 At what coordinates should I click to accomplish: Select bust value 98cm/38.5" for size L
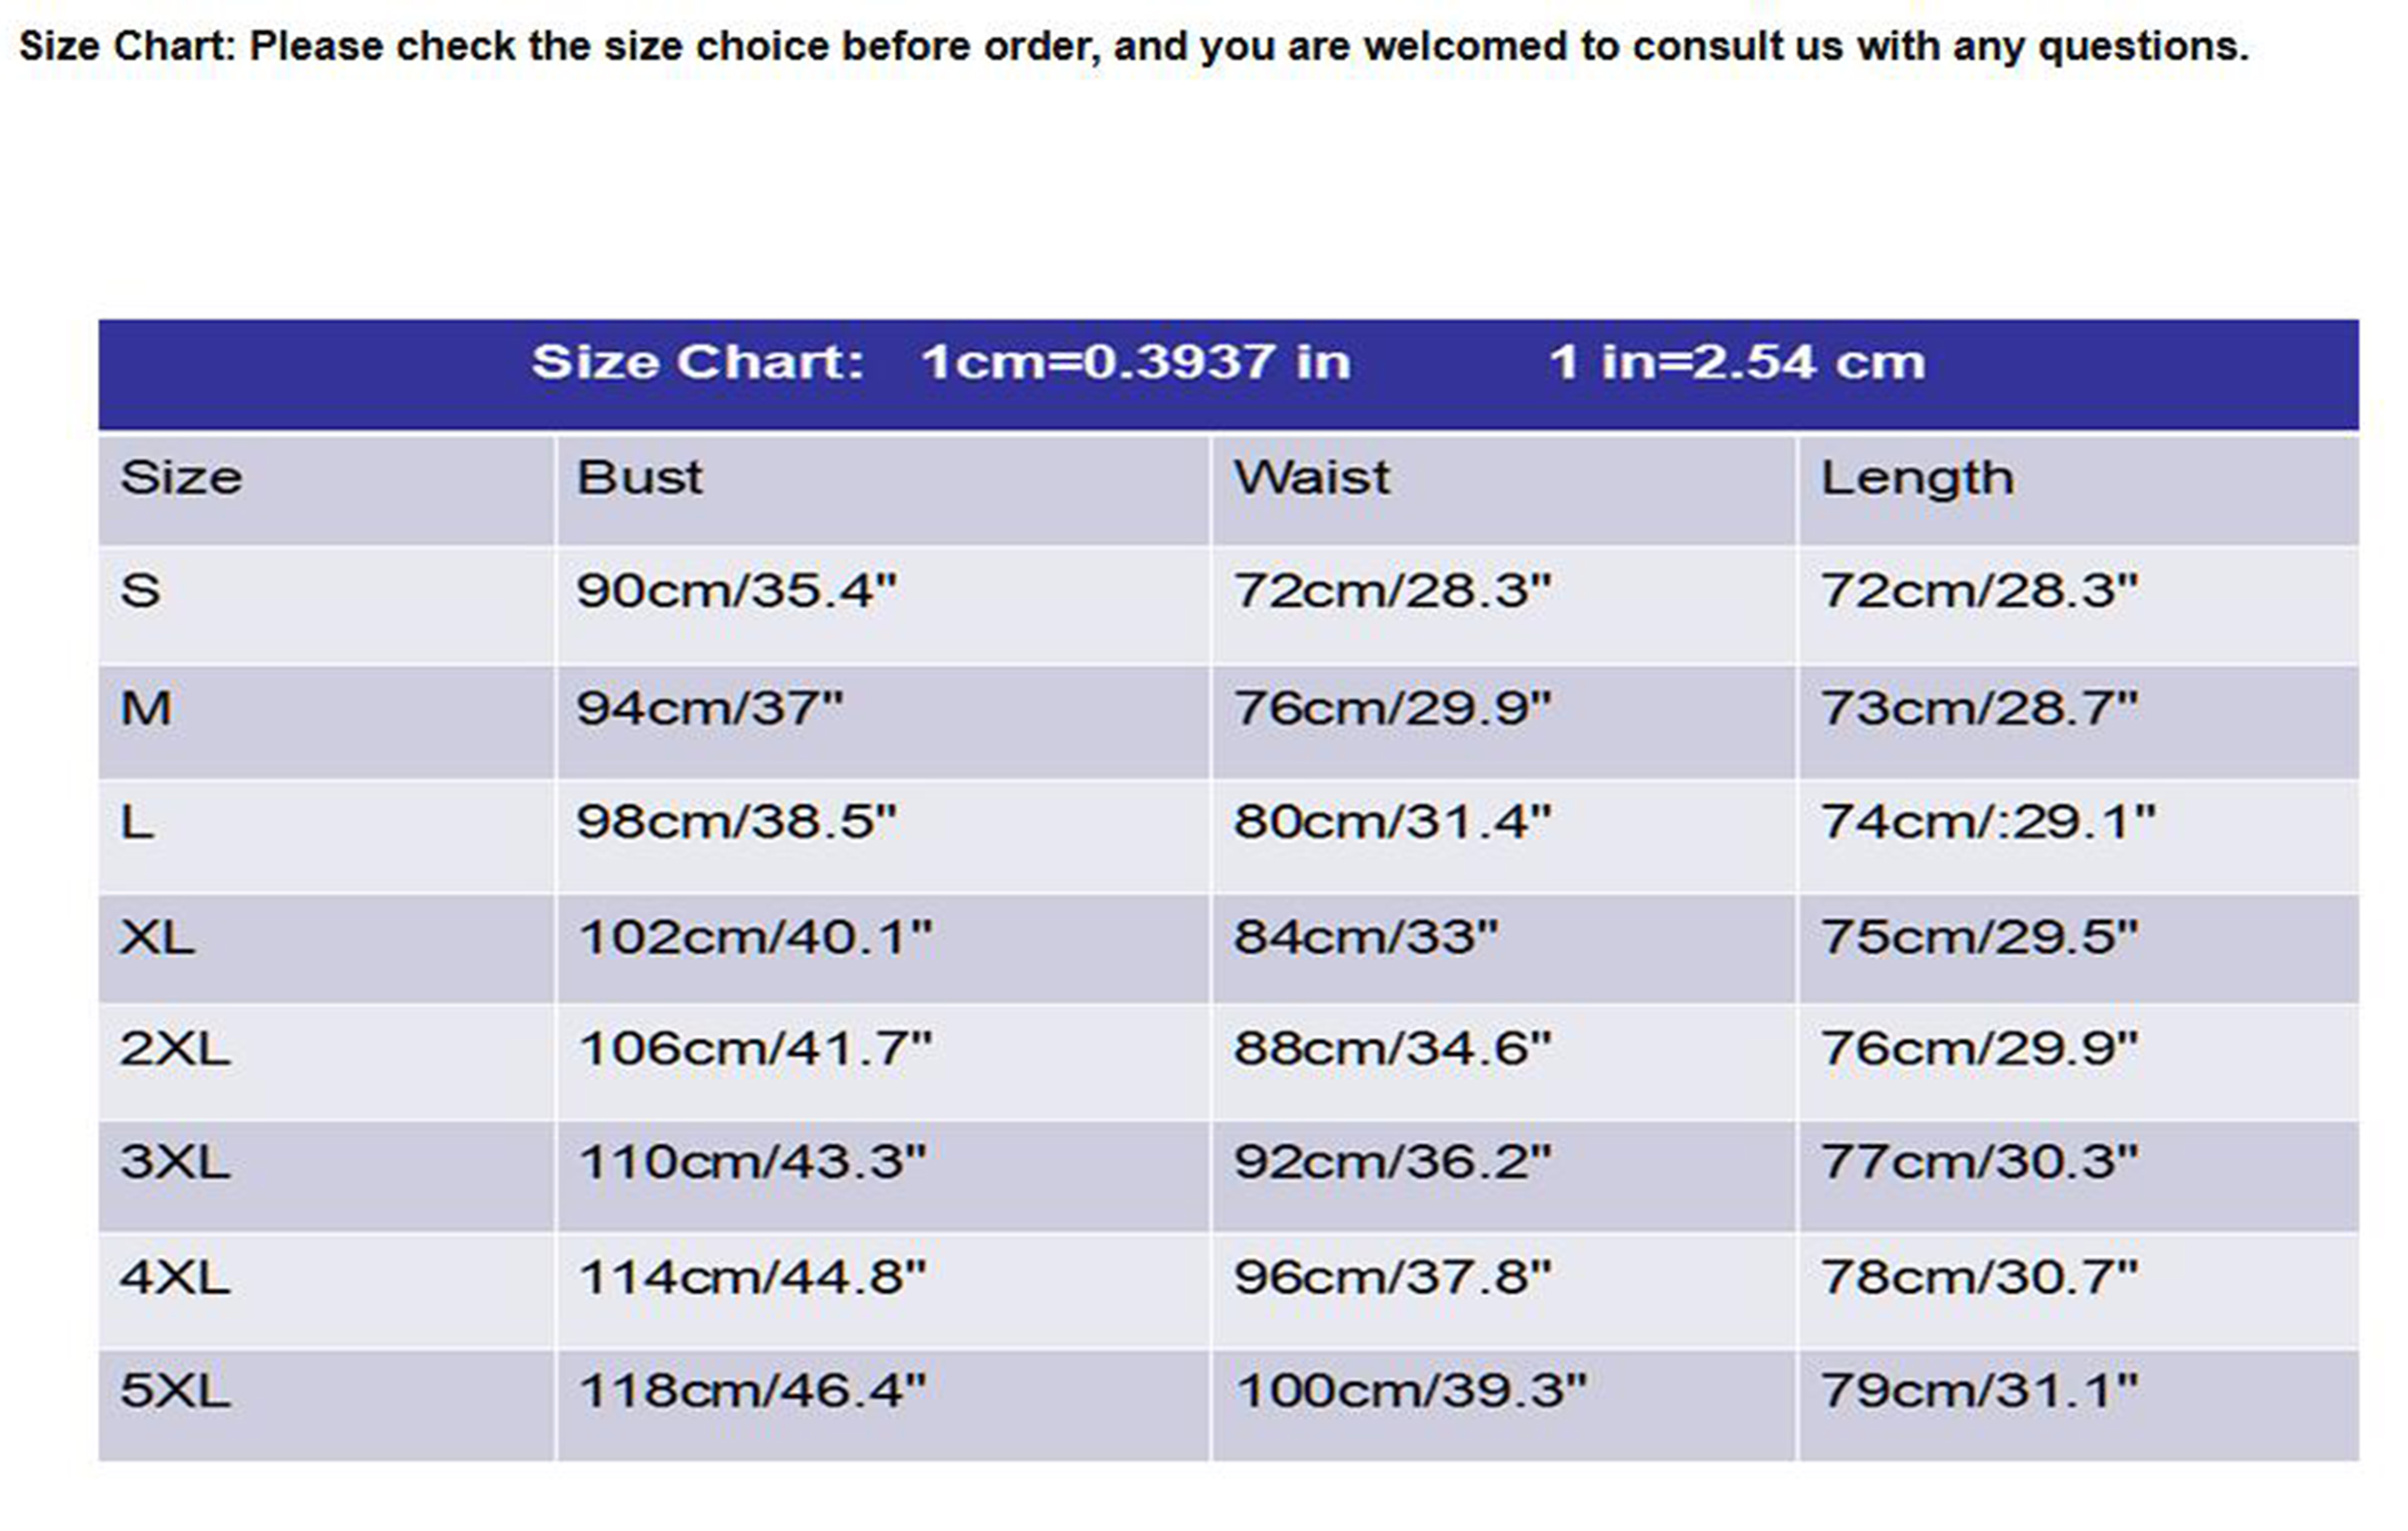coord(736,822)
